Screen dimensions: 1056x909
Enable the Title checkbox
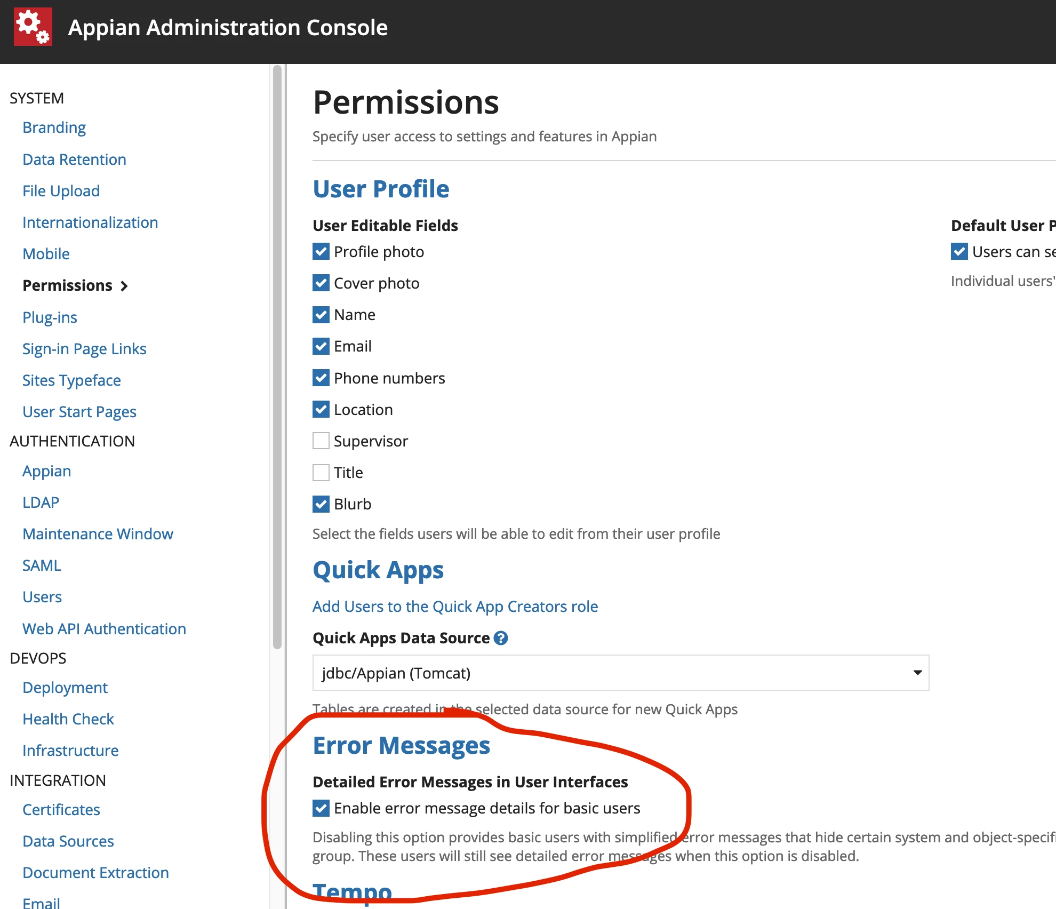(321, 473)
